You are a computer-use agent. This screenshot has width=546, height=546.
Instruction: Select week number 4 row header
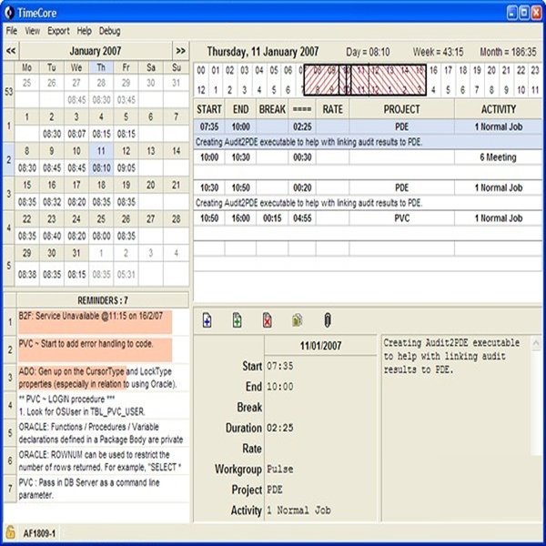click(9, 227)
